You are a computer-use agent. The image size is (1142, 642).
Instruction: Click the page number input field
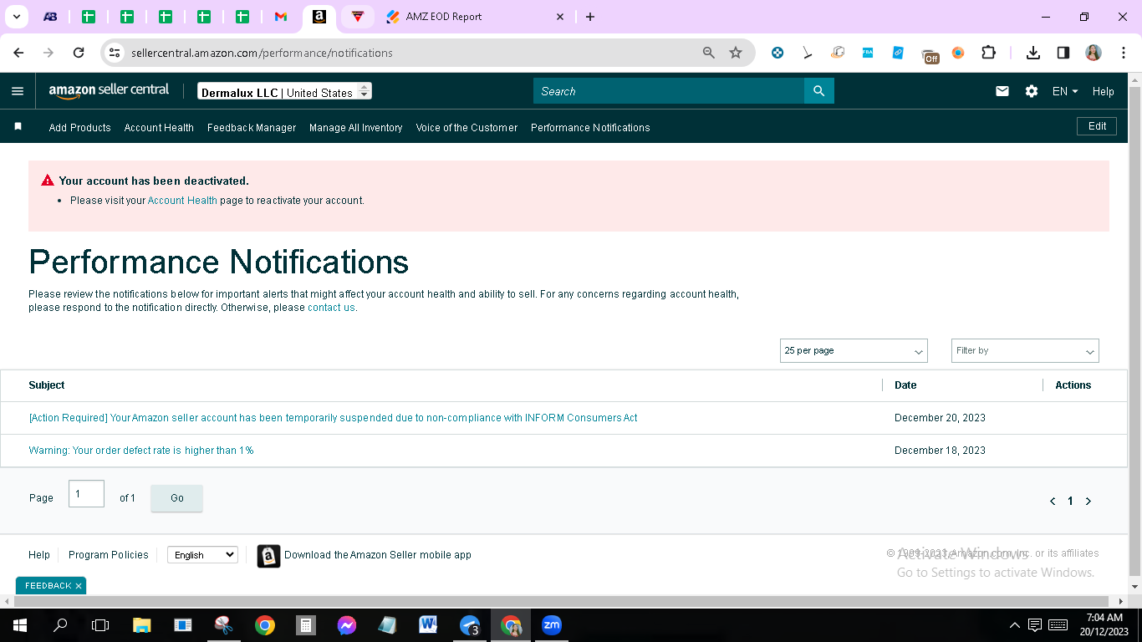click(86, 493)
